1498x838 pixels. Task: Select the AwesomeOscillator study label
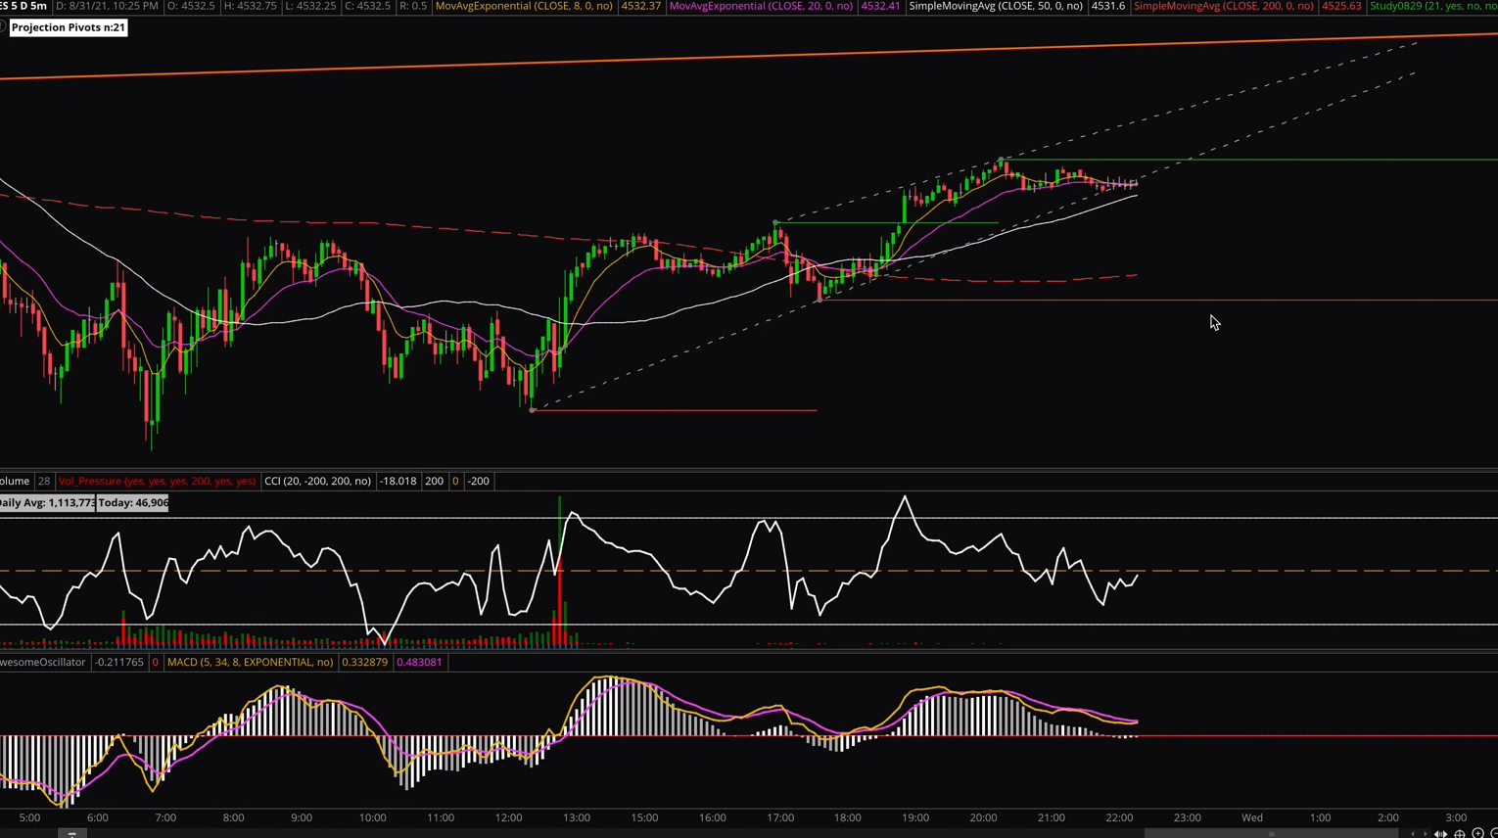coord(43,662)
